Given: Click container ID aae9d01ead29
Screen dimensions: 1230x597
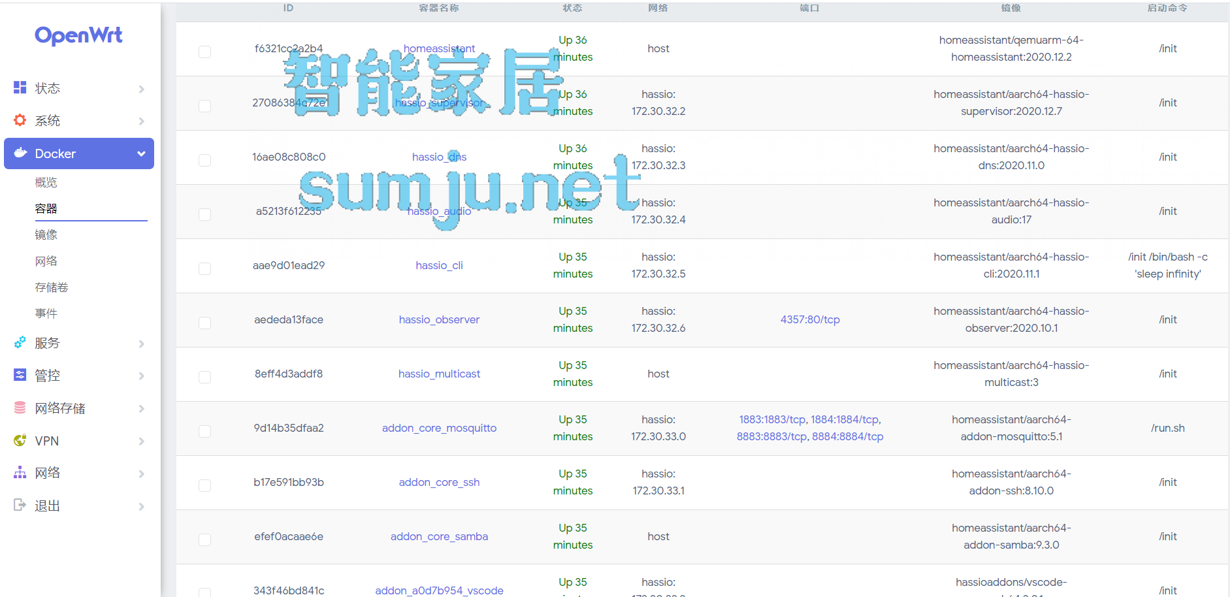Looking at the screenshot, I should click(x=289, y=265).
